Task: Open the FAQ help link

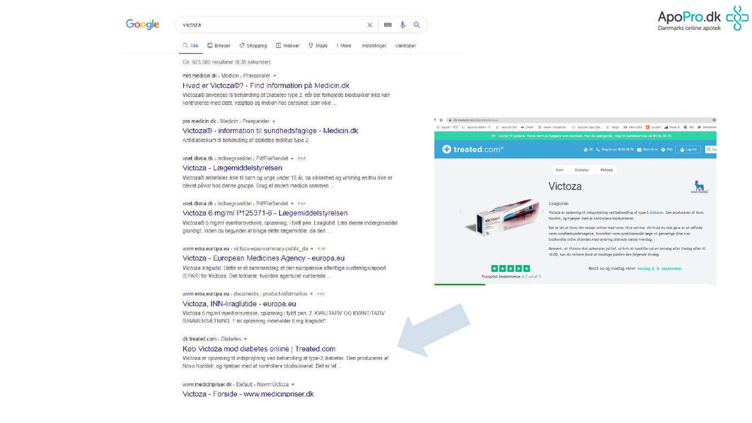Action: 667,149
